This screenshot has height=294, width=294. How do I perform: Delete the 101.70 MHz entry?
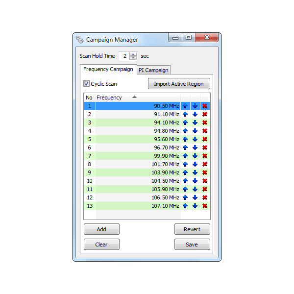coord(205,164)
